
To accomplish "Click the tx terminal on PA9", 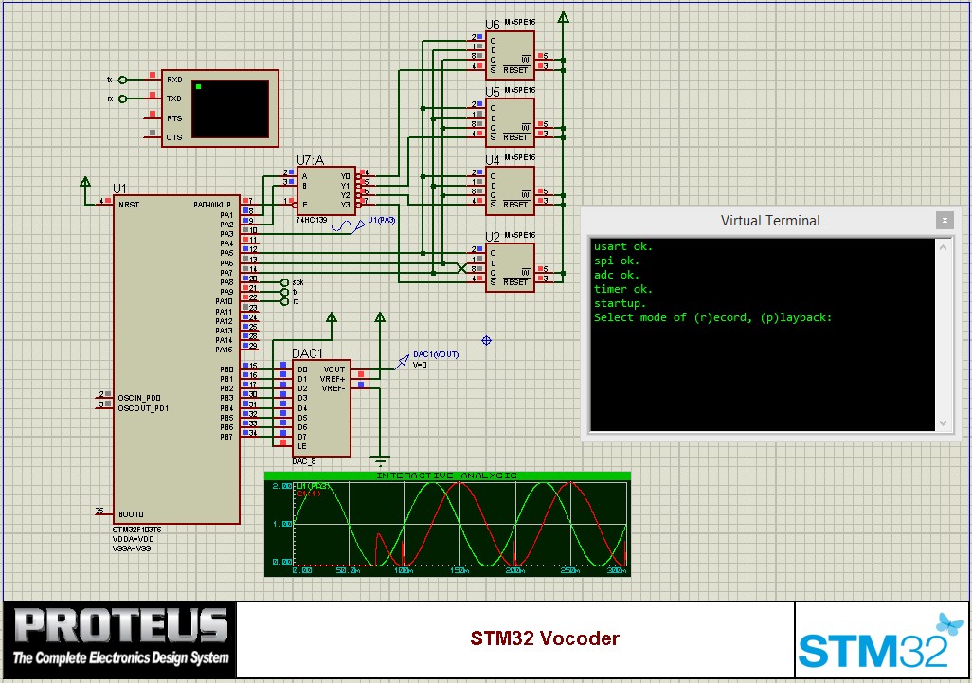I will [284, 292].
